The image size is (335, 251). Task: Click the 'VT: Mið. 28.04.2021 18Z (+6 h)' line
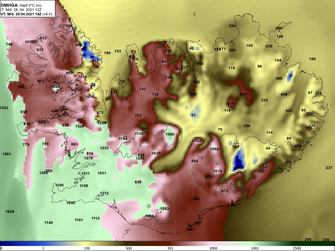[x=26, y=14]
